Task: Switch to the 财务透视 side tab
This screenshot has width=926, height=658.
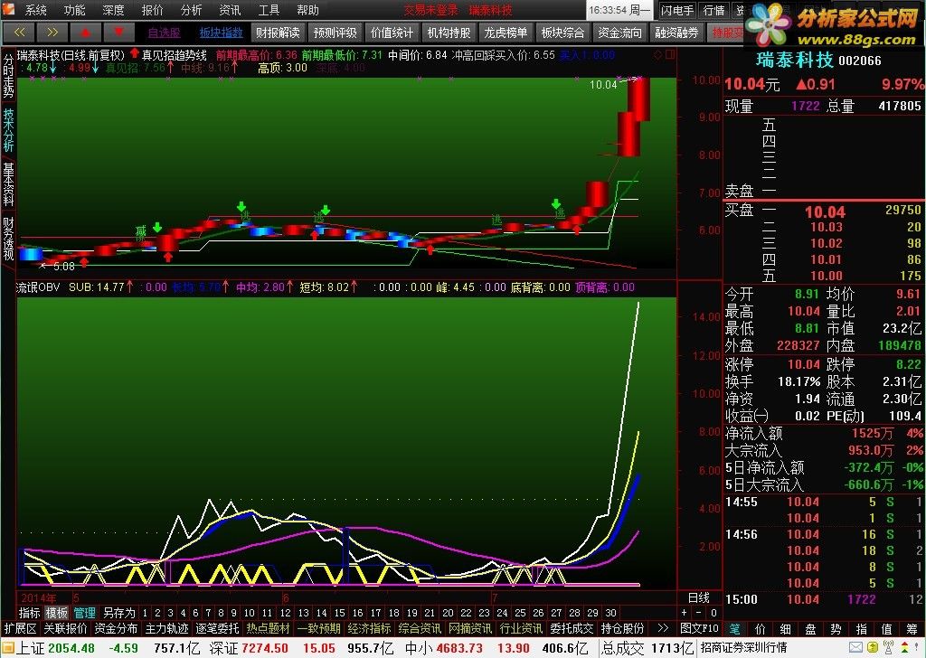Action: click(8, 239)
